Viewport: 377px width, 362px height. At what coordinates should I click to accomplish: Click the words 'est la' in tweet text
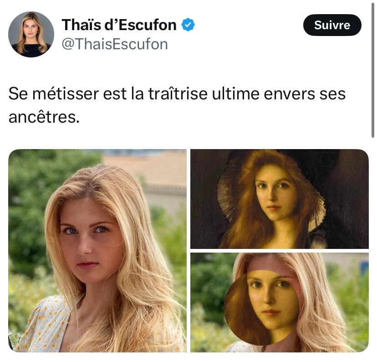[x=123, y=93]
